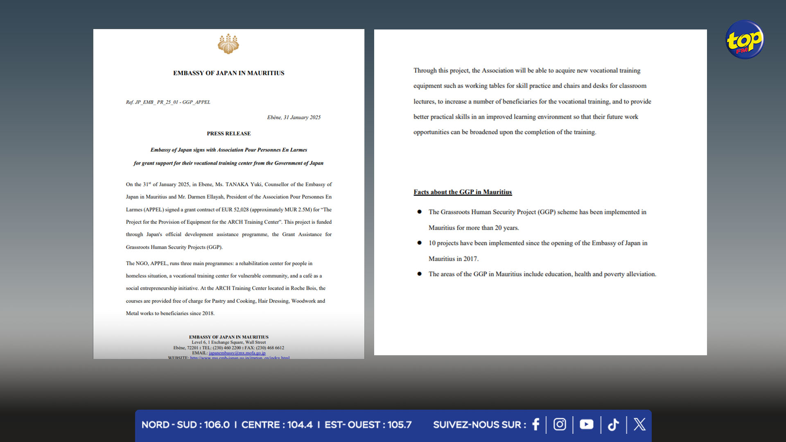Click the paragraph starting "The NGO, APPEL"
The width and height of the screenshot is (786, 442).
(226, 288)
